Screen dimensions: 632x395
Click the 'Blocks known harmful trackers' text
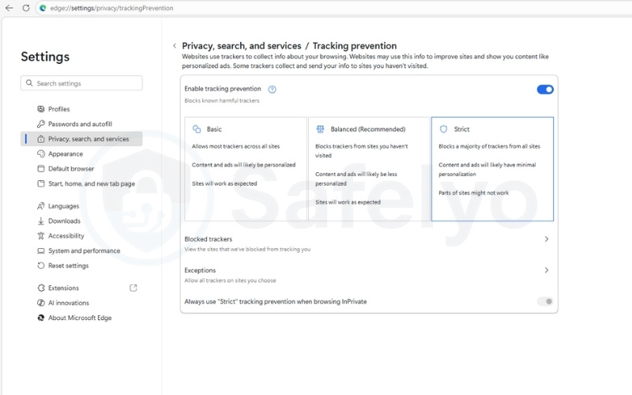click(x=222, y=101)
